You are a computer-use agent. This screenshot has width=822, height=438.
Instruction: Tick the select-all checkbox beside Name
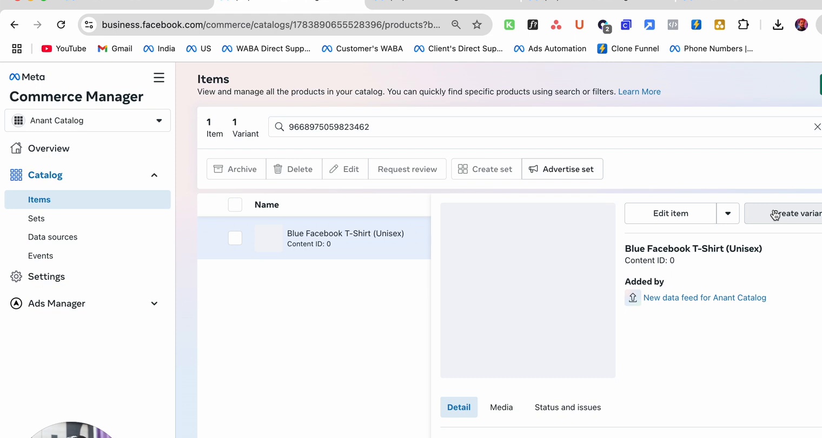pyautogui.click(x=235, y=205)
